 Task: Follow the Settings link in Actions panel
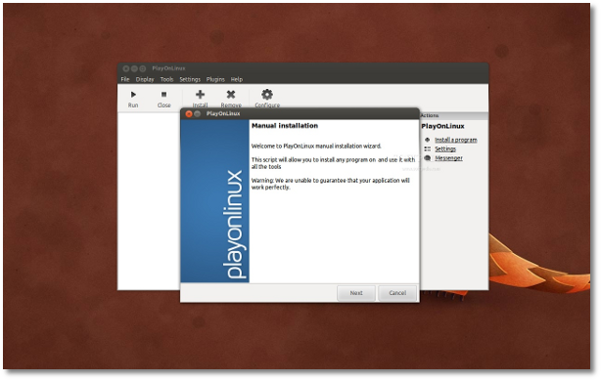445,148
